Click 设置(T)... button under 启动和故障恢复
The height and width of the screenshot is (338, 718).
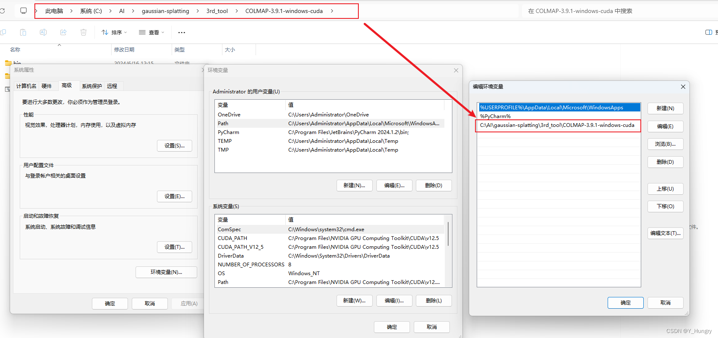[175, 247]
